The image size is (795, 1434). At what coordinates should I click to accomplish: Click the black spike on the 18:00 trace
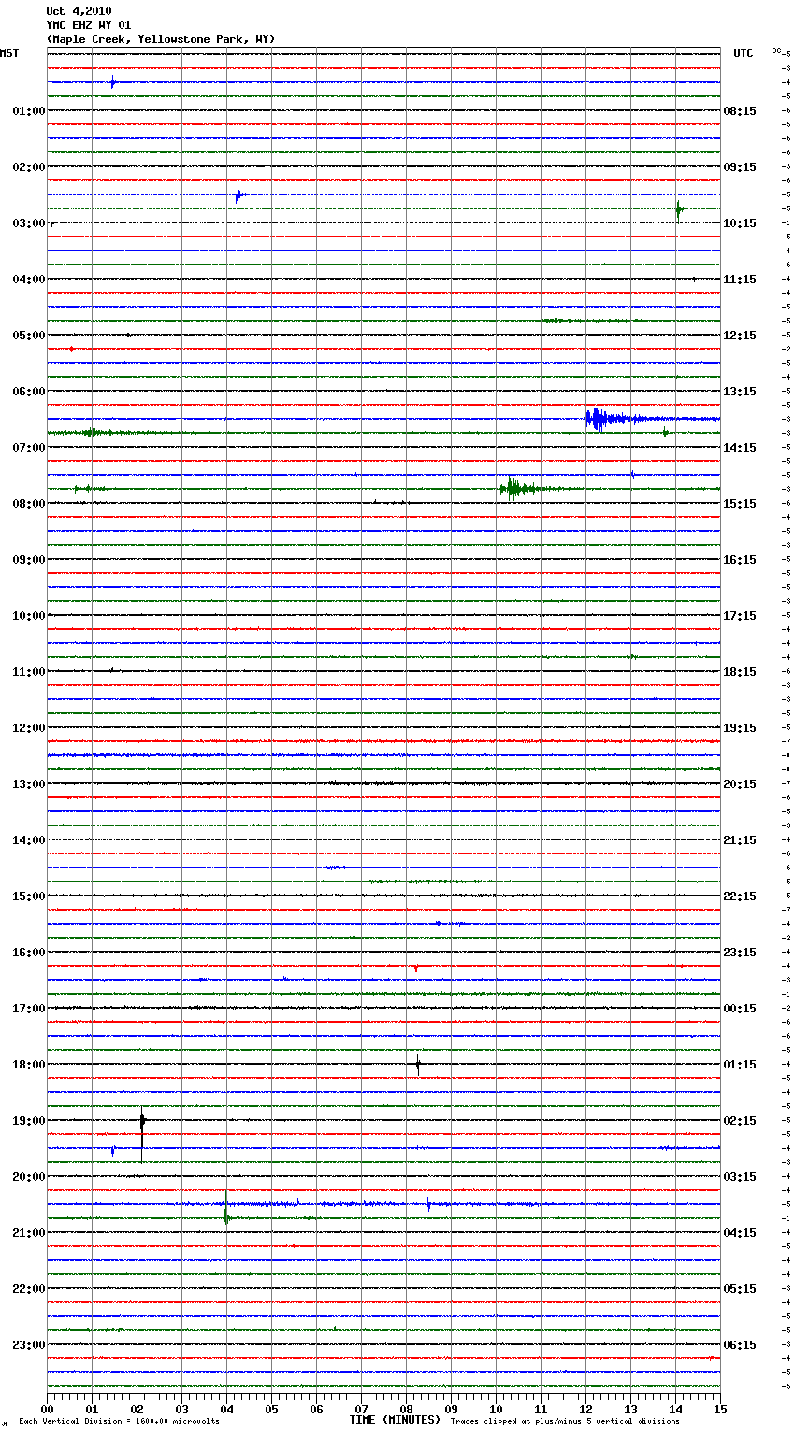pos(418,1064)
